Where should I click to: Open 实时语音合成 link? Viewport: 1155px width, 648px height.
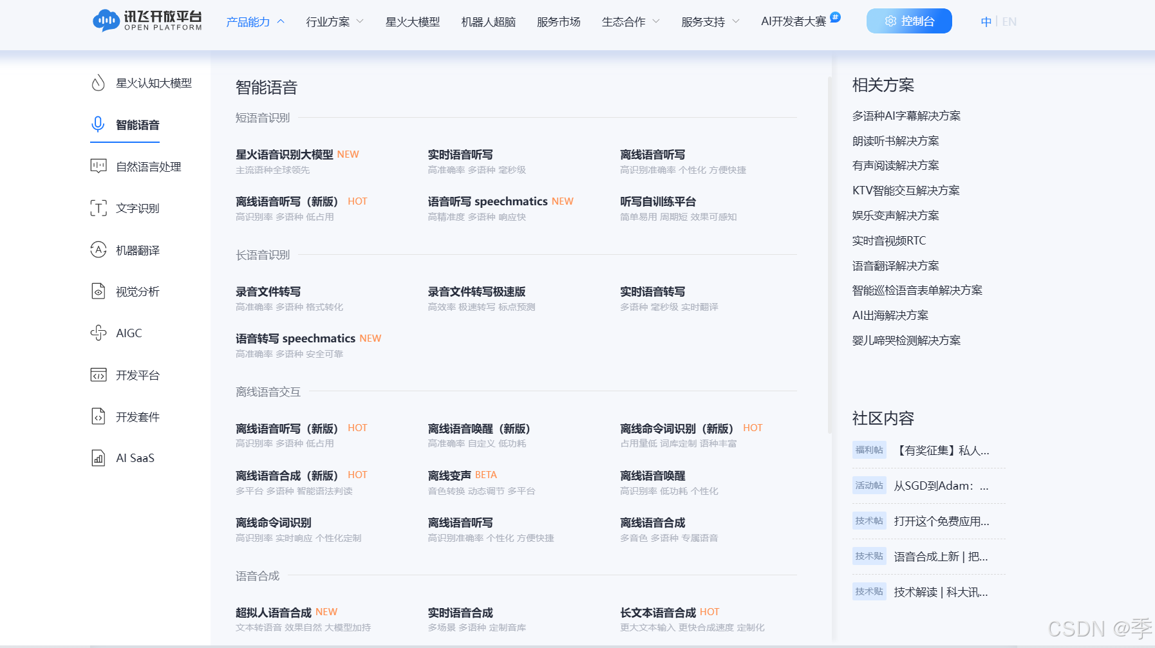460,613
